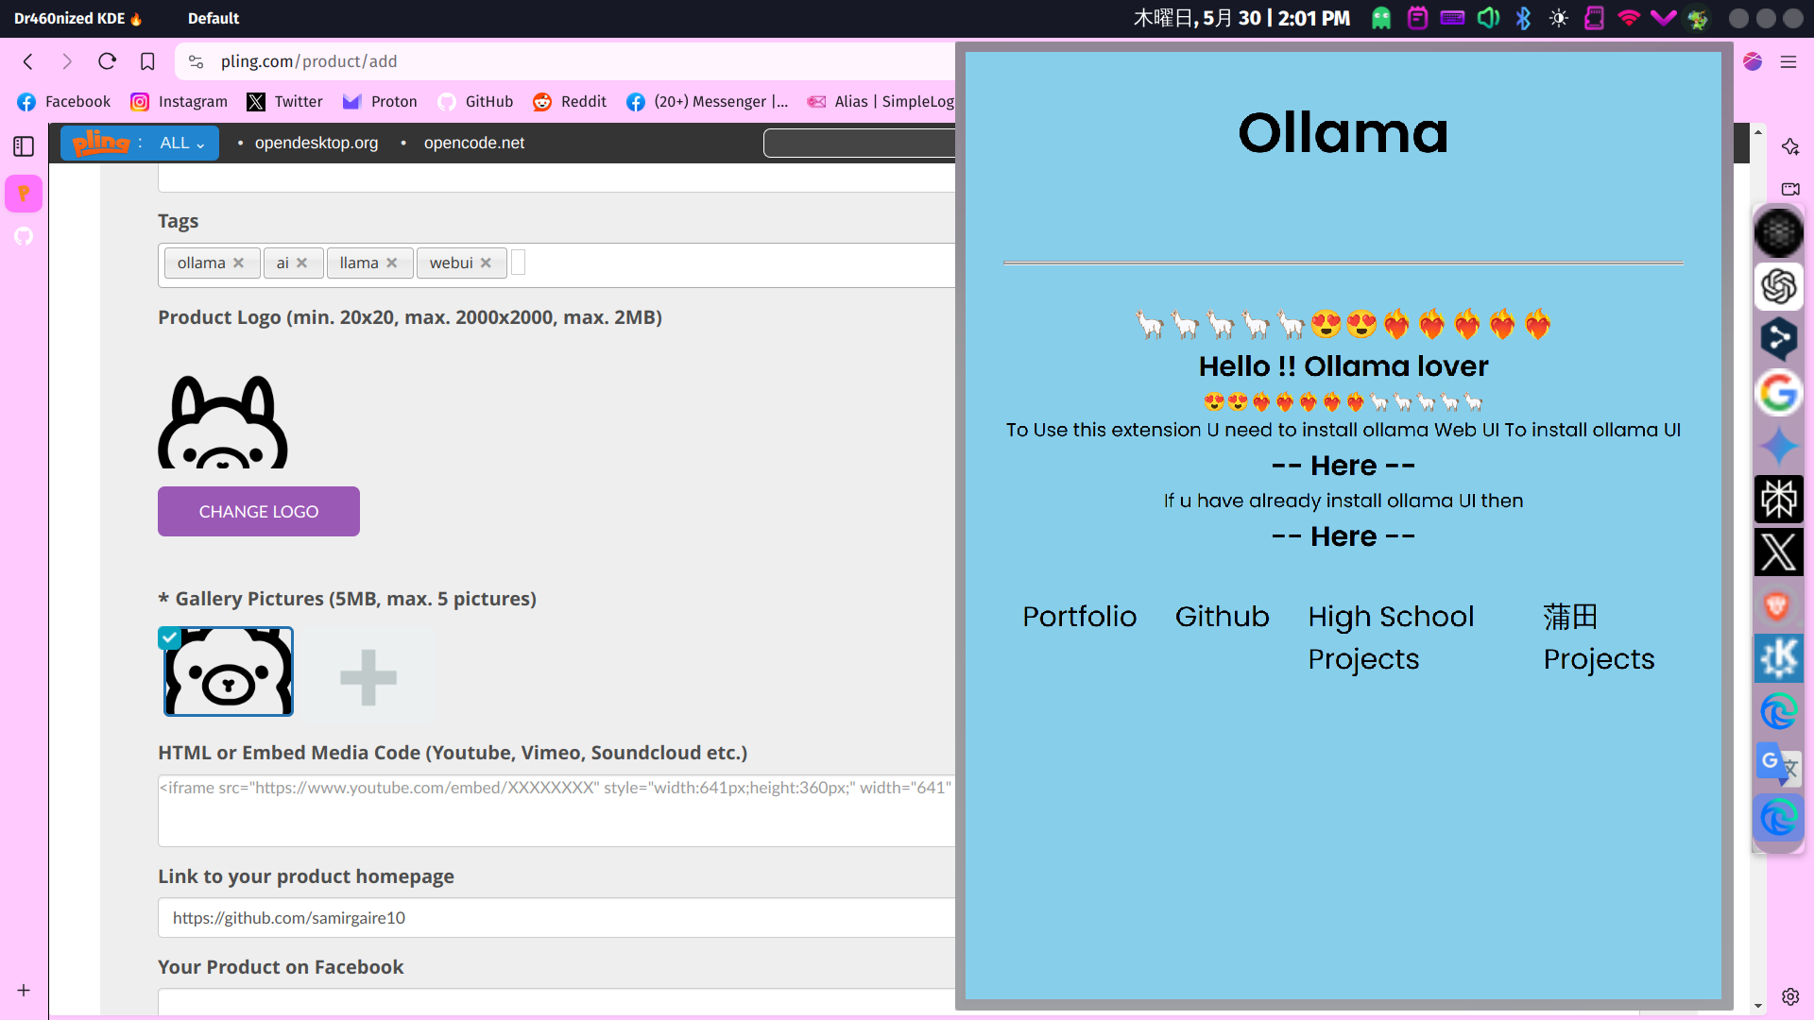
Task: Open the ALL category dropdown on pling bar
Action: click(x=182, y=143)
